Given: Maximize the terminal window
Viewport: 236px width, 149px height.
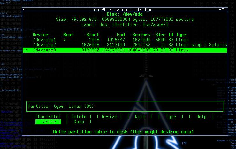Looking at the screenshot, I should (223, 9).
